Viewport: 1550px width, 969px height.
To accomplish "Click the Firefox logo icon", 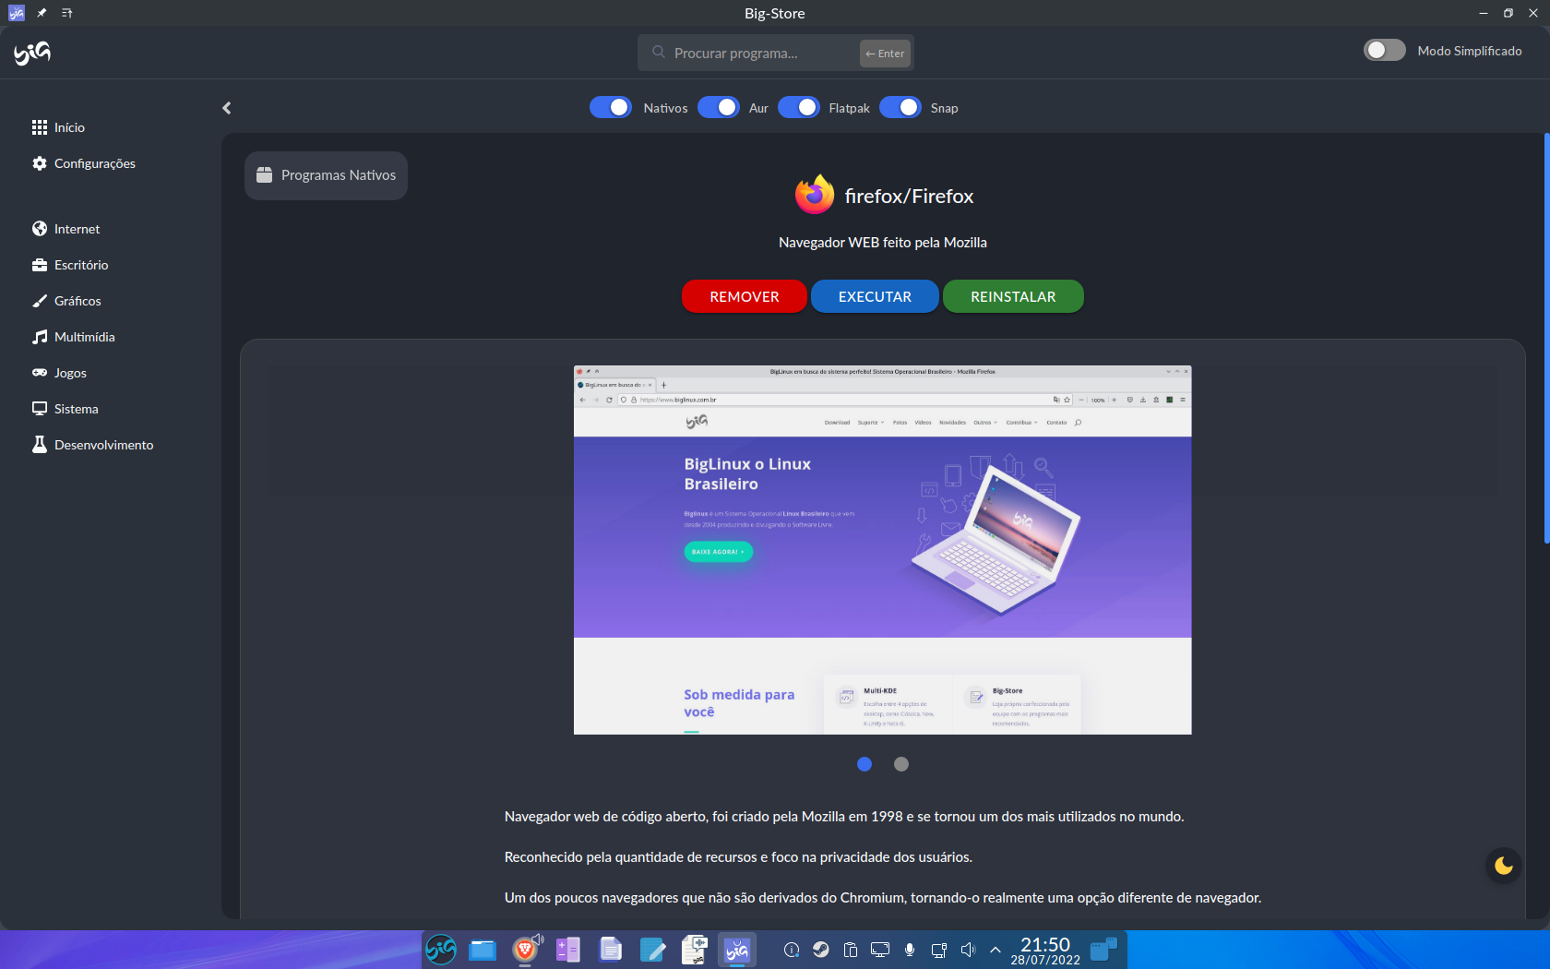I will point(815,195).
